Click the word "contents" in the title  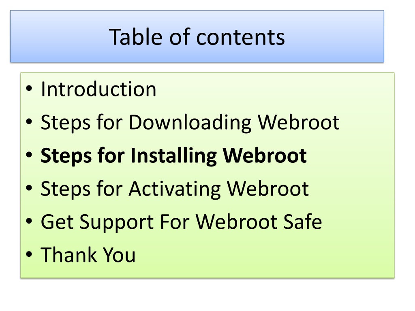240,38
